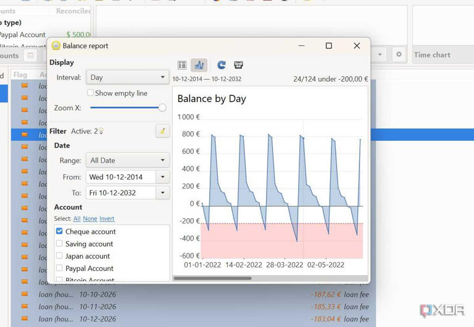The width and height of the screenshot is (474, 327).
Task: Click the All account selection link
Action: 77,219
